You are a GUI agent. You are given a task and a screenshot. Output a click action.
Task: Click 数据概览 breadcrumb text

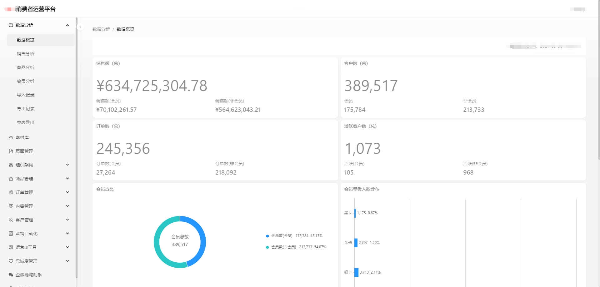(125, 29)
